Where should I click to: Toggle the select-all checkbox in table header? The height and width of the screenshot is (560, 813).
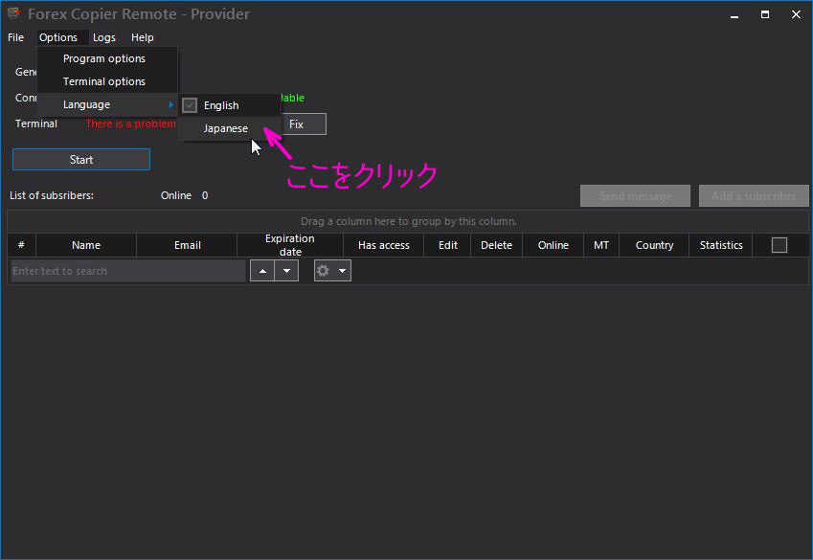(779, 244)
